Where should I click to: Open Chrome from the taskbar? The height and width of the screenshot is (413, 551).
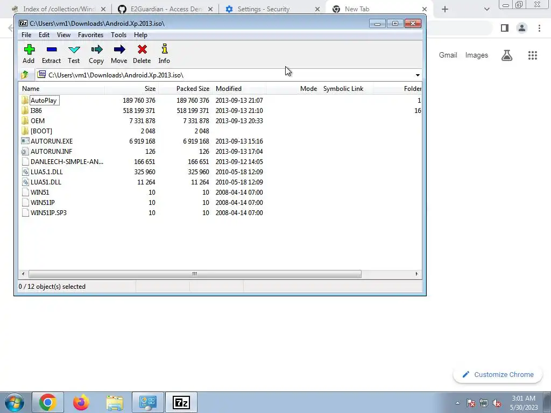click(x=48, y=402)
